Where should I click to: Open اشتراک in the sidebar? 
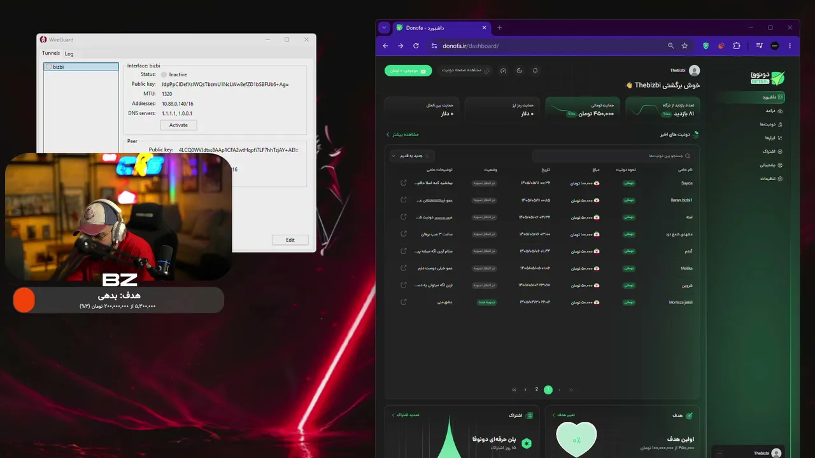772,151
